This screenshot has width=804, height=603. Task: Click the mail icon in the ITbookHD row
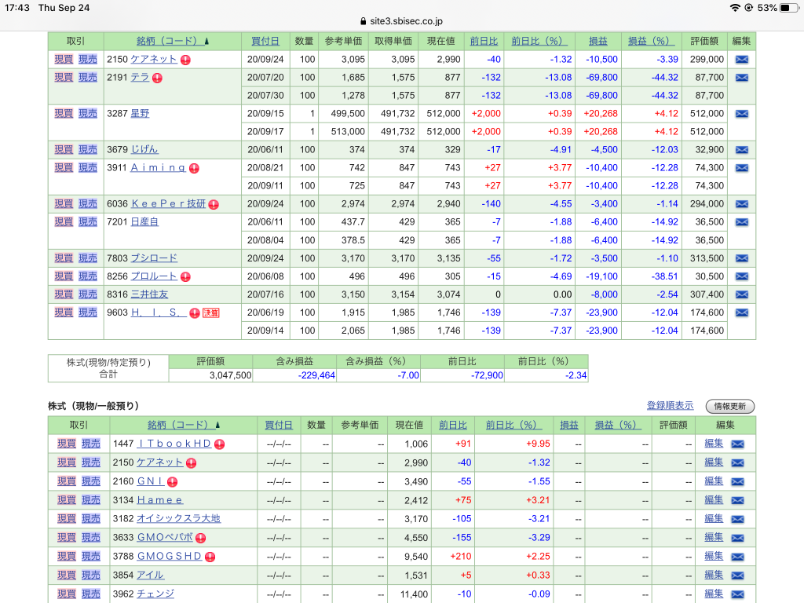(x=737, y=444)
